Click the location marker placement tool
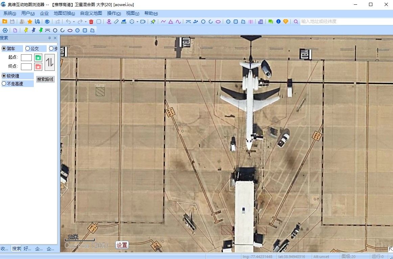The width and height of the screenshot is (393, 259). pos(109,22)
